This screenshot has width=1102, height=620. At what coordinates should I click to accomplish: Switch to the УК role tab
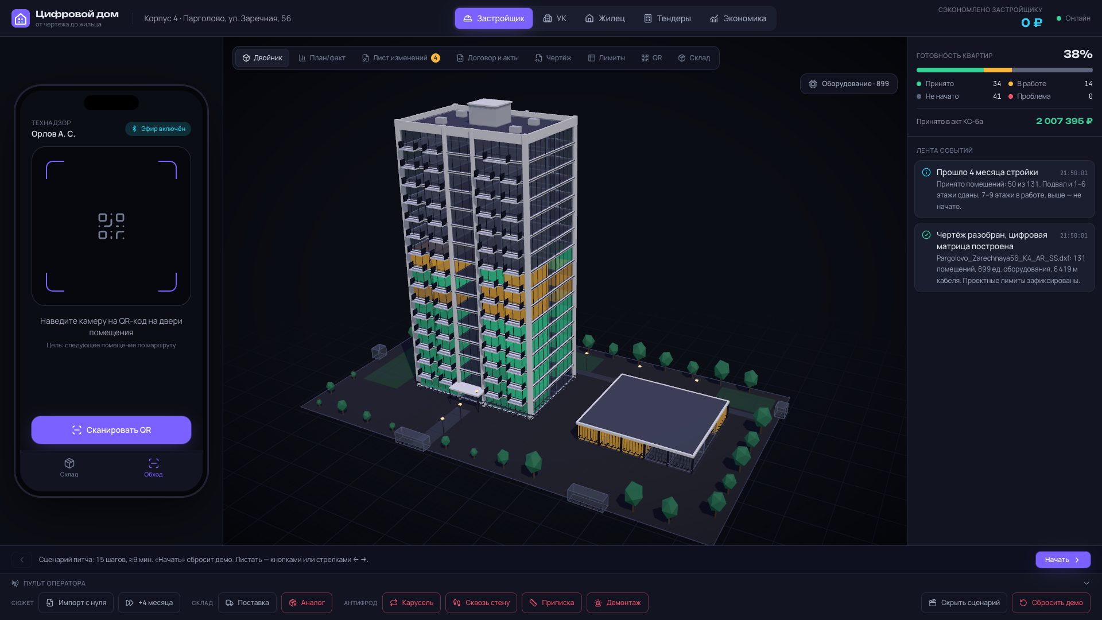[554, 18]
